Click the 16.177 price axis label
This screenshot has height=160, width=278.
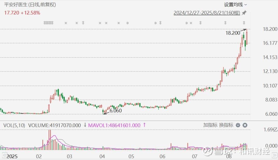[270, 43]
